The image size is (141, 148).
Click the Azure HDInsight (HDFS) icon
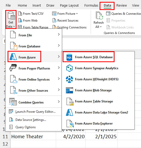(69, 79)
